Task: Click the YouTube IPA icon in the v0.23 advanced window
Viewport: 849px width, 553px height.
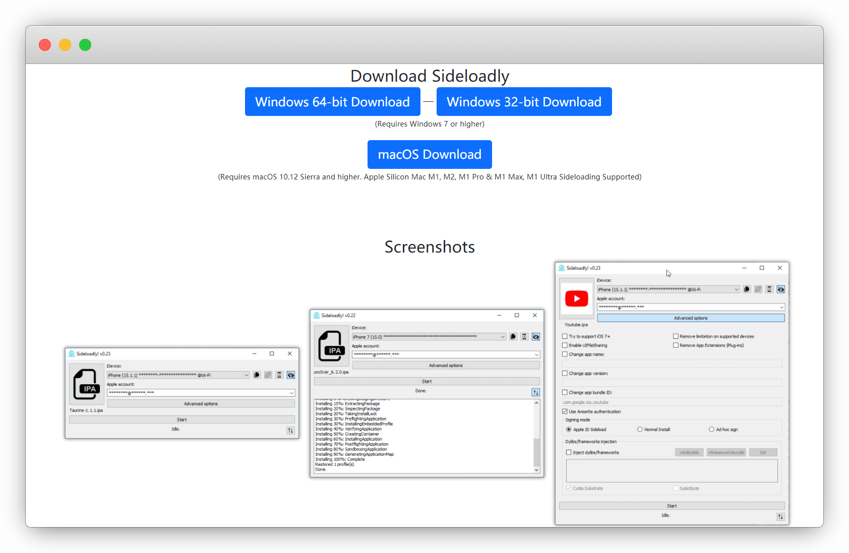Action: (x=576, y=299)
